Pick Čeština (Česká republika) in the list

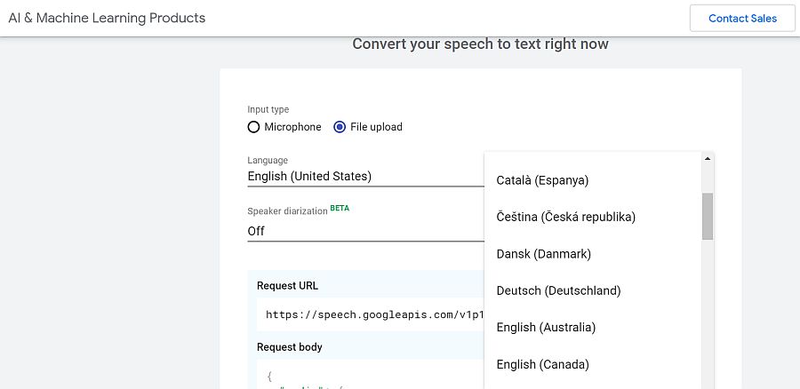point(565,217)
